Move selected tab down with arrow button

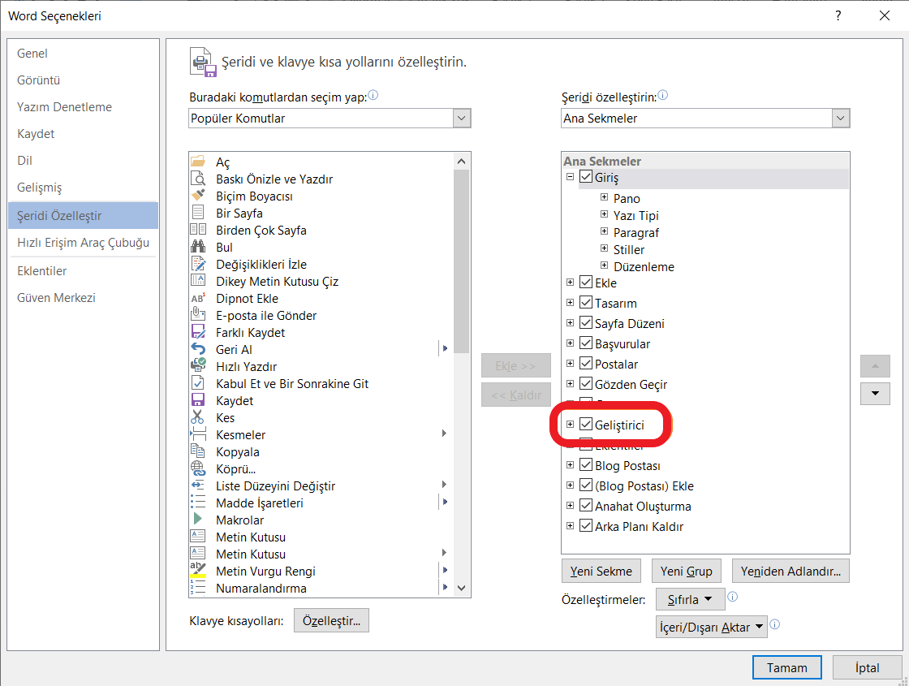876,393
